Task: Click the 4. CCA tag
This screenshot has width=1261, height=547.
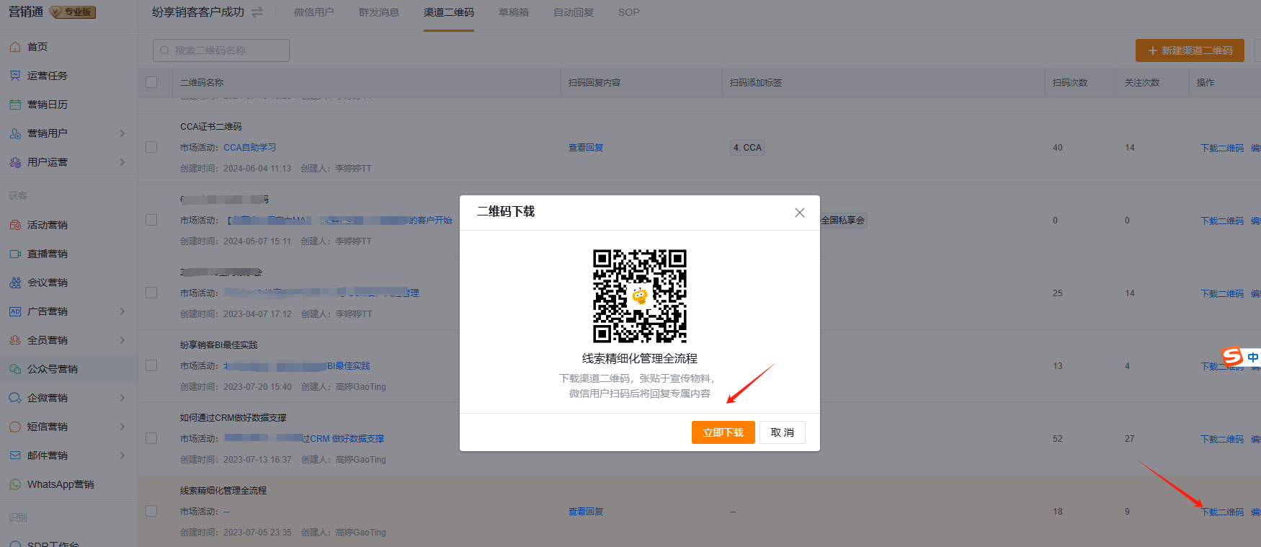Action: [747, 148]
